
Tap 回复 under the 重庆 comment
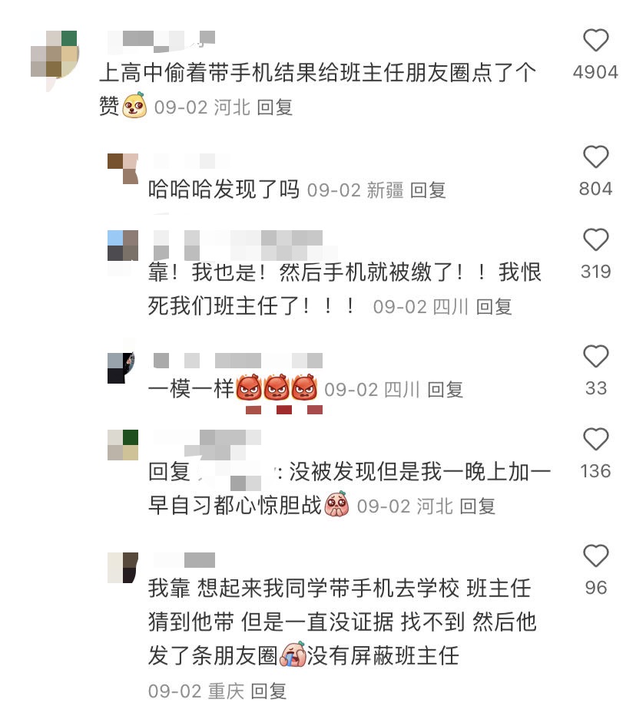point(269,691)
